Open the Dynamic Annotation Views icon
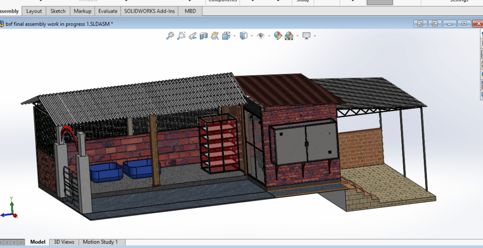The image size is (483, 248). coord(215,36)
